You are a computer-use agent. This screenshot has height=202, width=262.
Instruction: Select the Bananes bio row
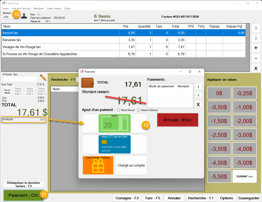point(123,40)
